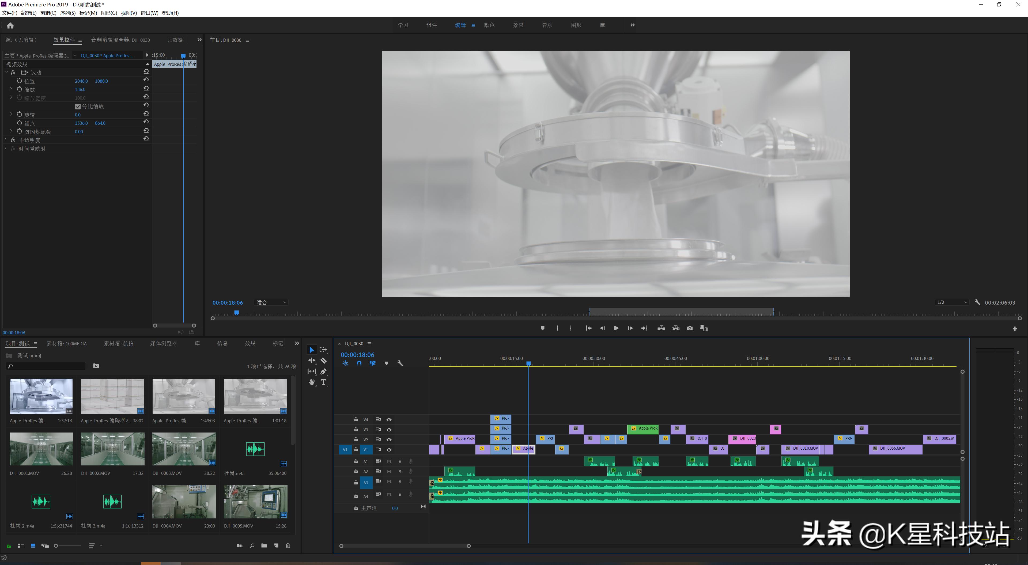
Task: Select the Type tool
Action: tap(324, 382)
